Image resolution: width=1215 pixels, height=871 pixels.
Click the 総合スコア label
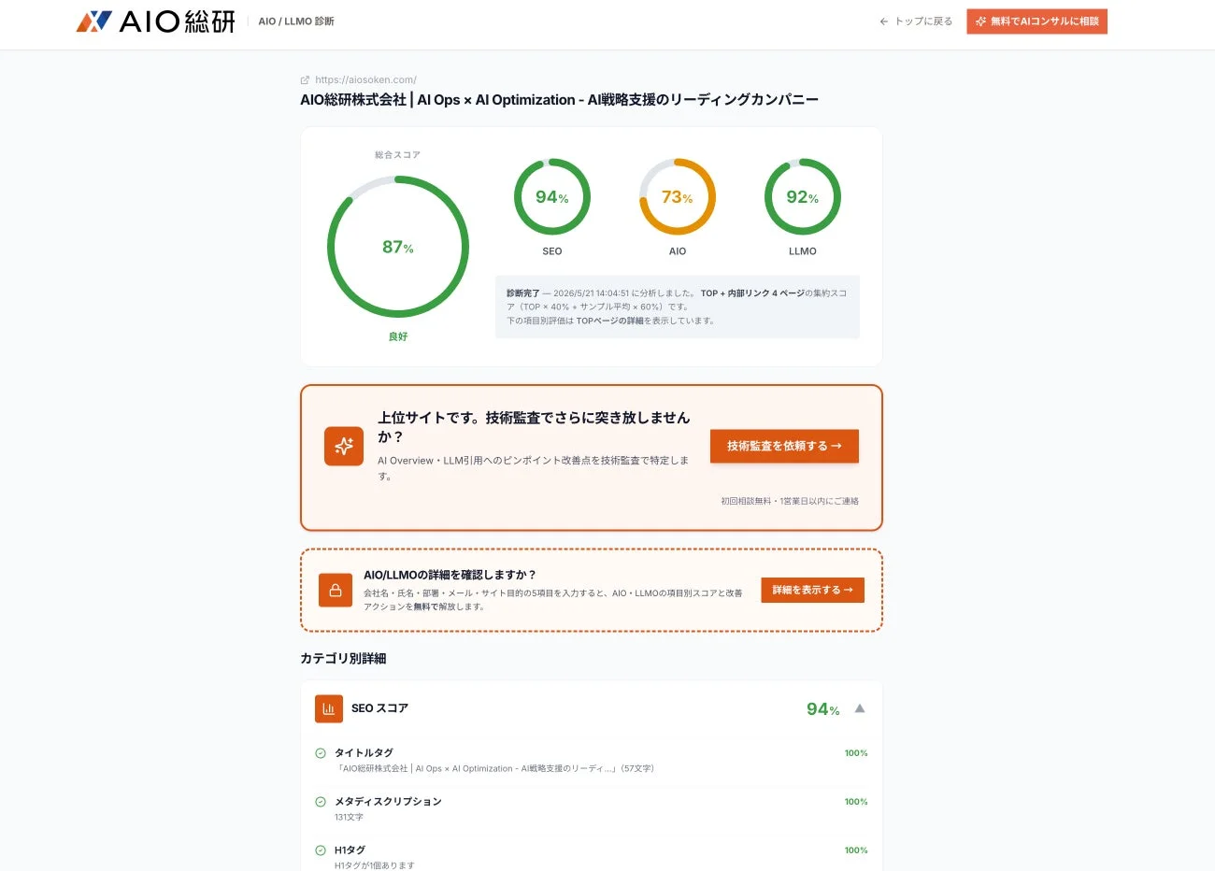tap(398, 155)
